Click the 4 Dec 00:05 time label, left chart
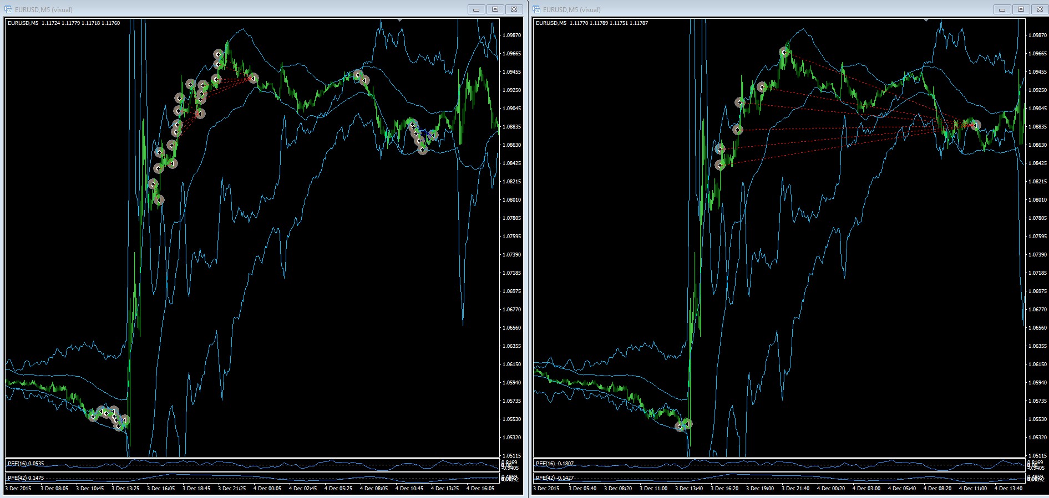This screenshot has width=1049, height=498. (x=267, y=489)
